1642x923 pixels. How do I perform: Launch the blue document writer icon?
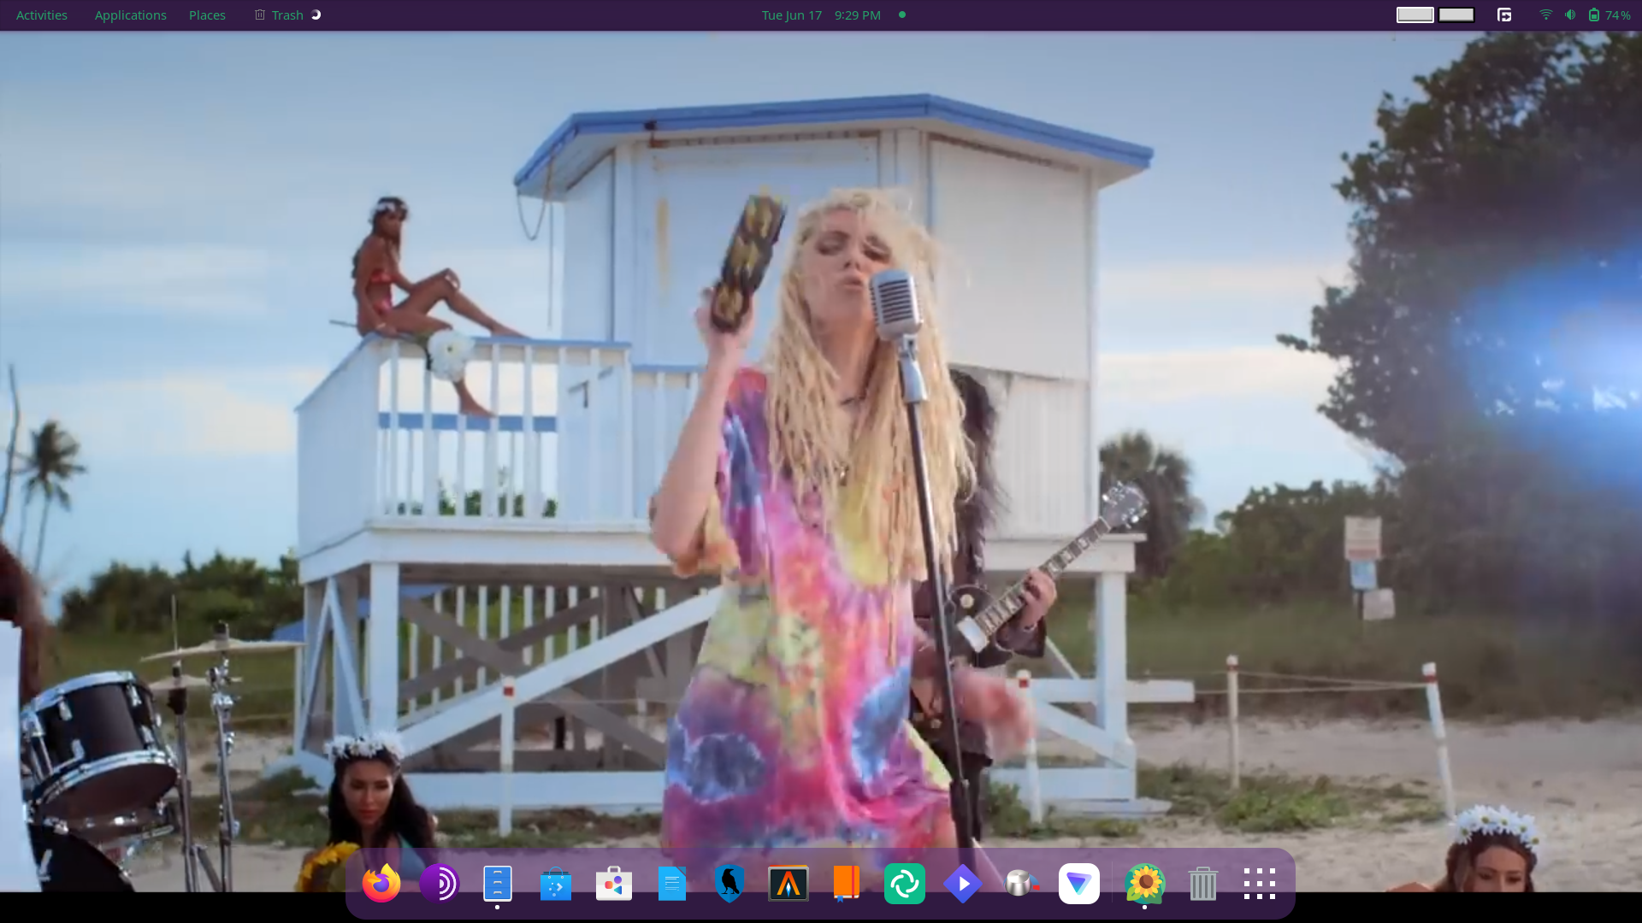[x=672, y=884]
